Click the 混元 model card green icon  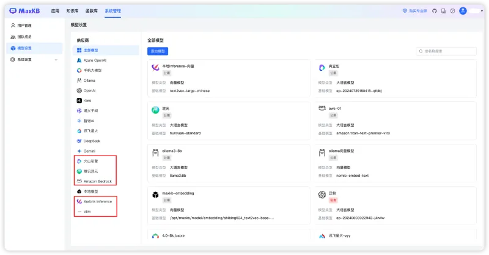[155, 110]
